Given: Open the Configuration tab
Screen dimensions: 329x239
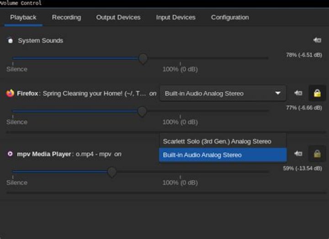Looking at the screenshot, I should click(x=230, y=17).
